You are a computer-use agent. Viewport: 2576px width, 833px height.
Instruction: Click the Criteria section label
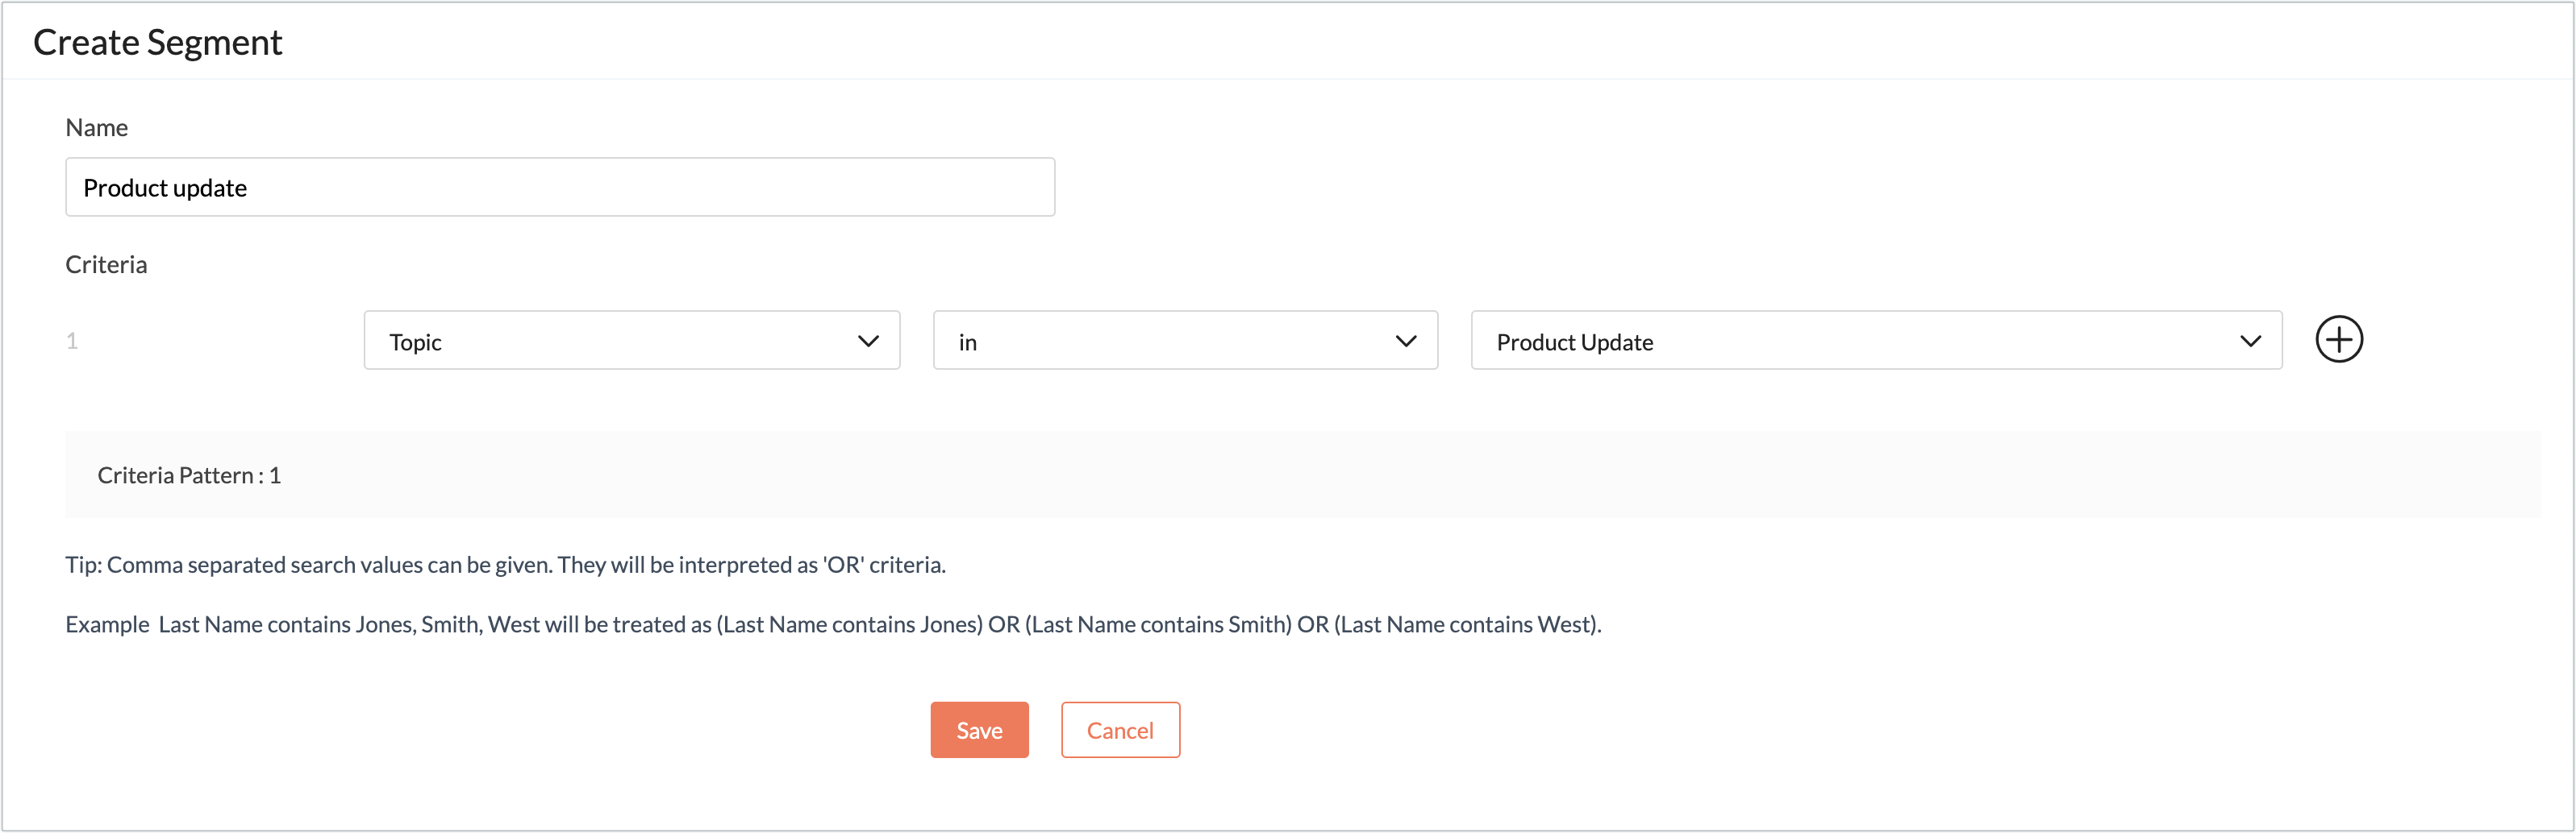[106, 265]
